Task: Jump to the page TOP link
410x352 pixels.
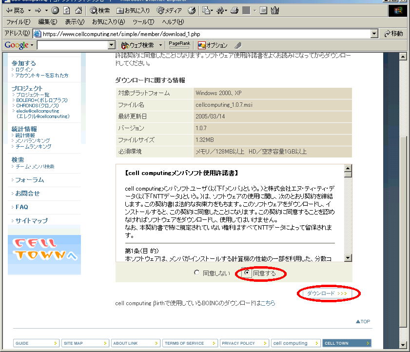Action: (x=363, y=321)
